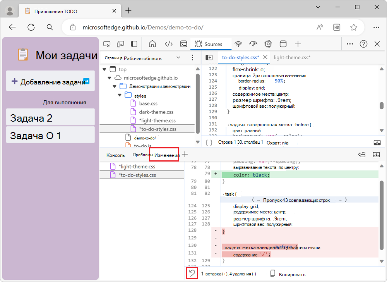This screenshot has width=387, height=282.
Task: Select *light-theme.css in Navigator tree
Action: (158, 120)
